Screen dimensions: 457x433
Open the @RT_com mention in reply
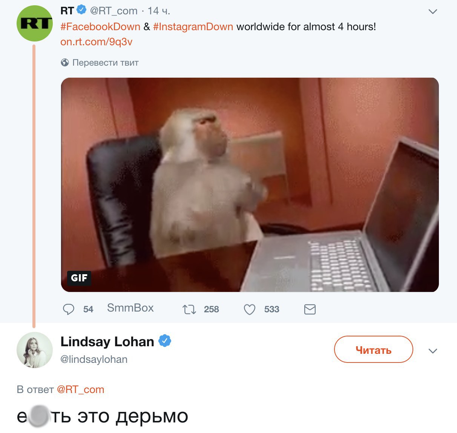tap(80, 390)
